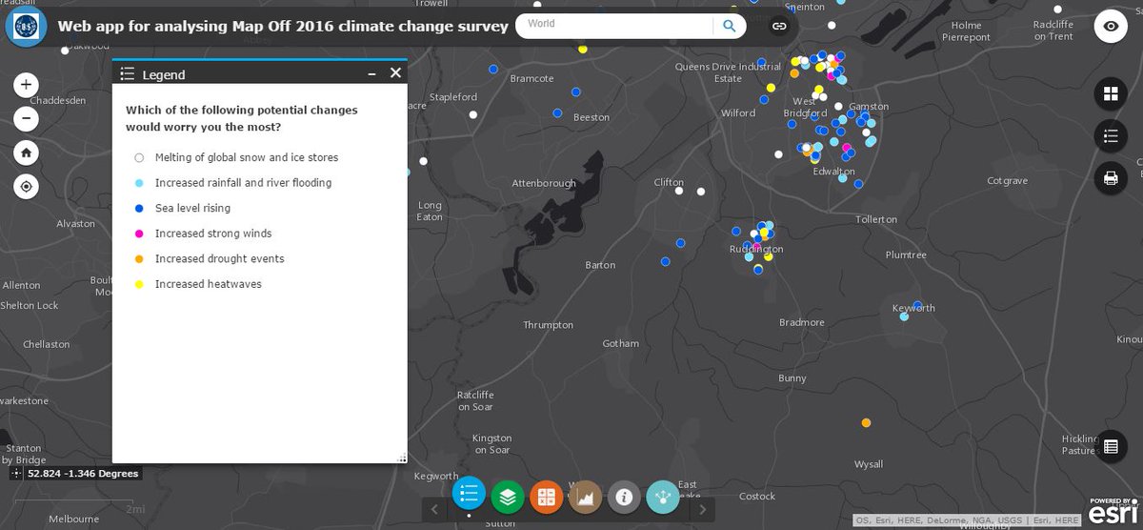Click the orange survey point near Wysall
1143x530 pixels.
point(866,422)
